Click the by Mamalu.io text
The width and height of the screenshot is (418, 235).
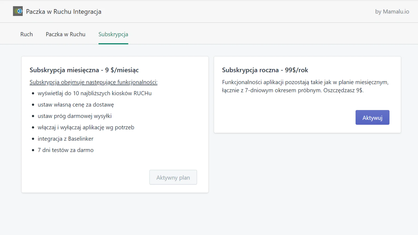pos(392,12)
